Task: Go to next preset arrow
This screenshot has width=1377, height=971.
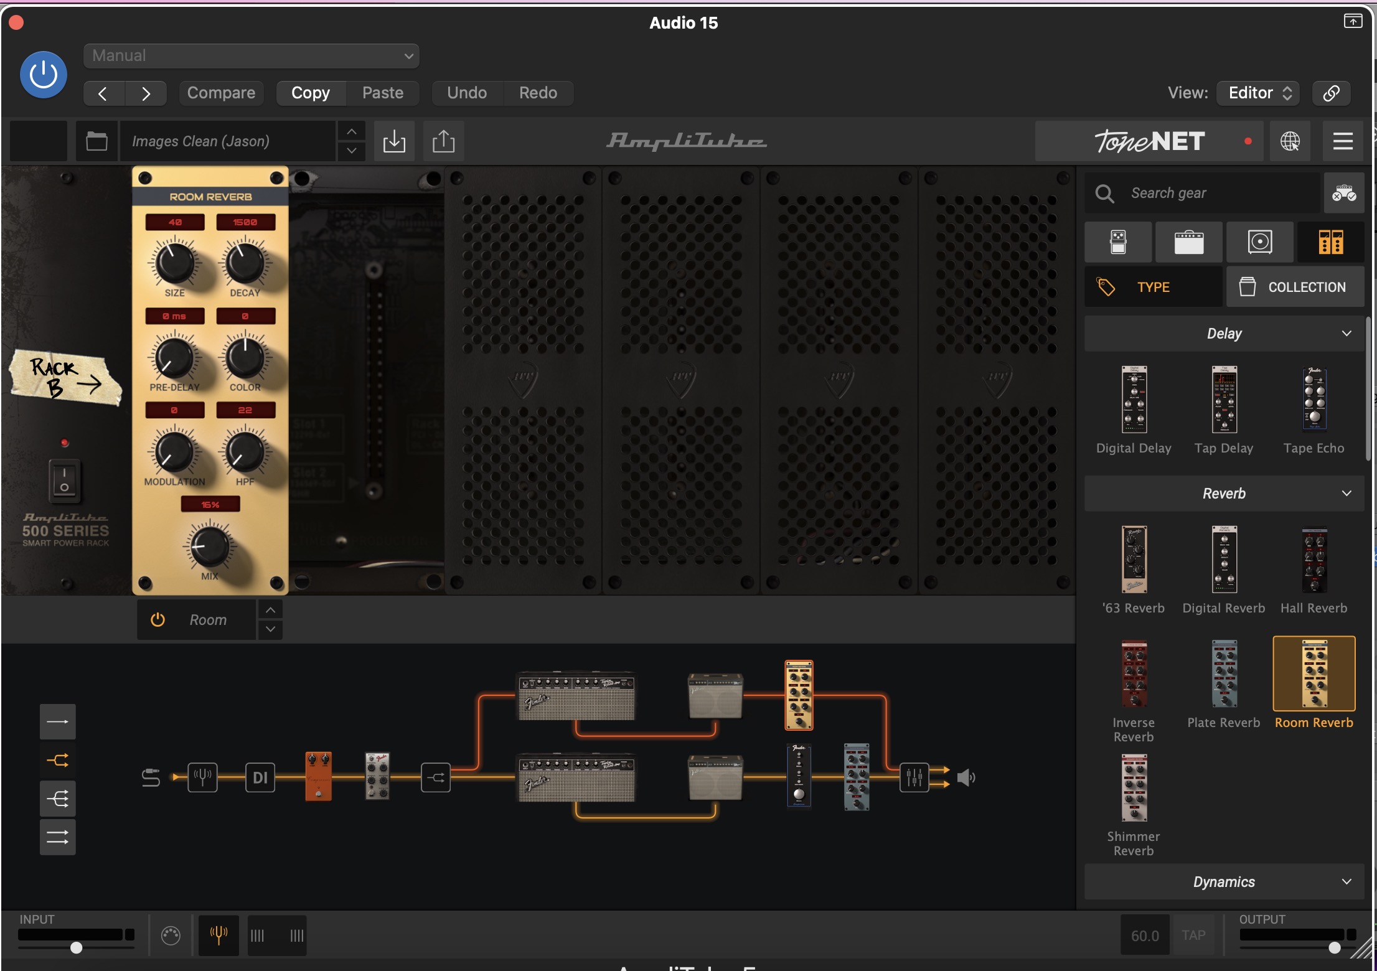Action: 146,93
